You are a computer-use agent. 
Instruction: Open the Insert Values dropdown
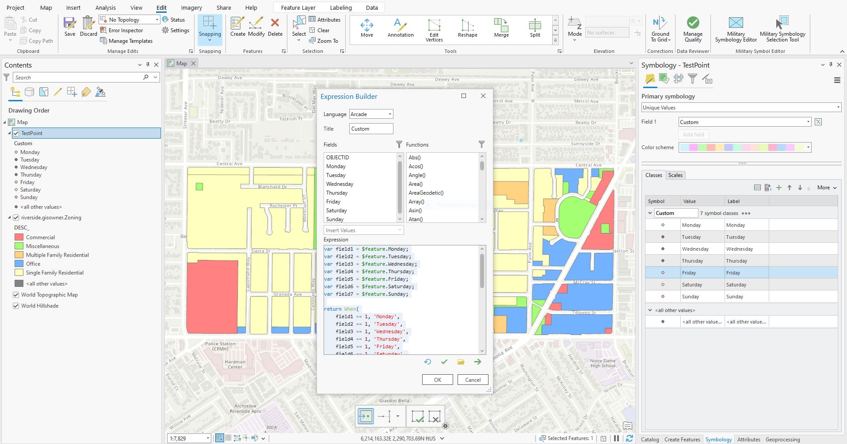pyautogui.click(x=363, y=230)
